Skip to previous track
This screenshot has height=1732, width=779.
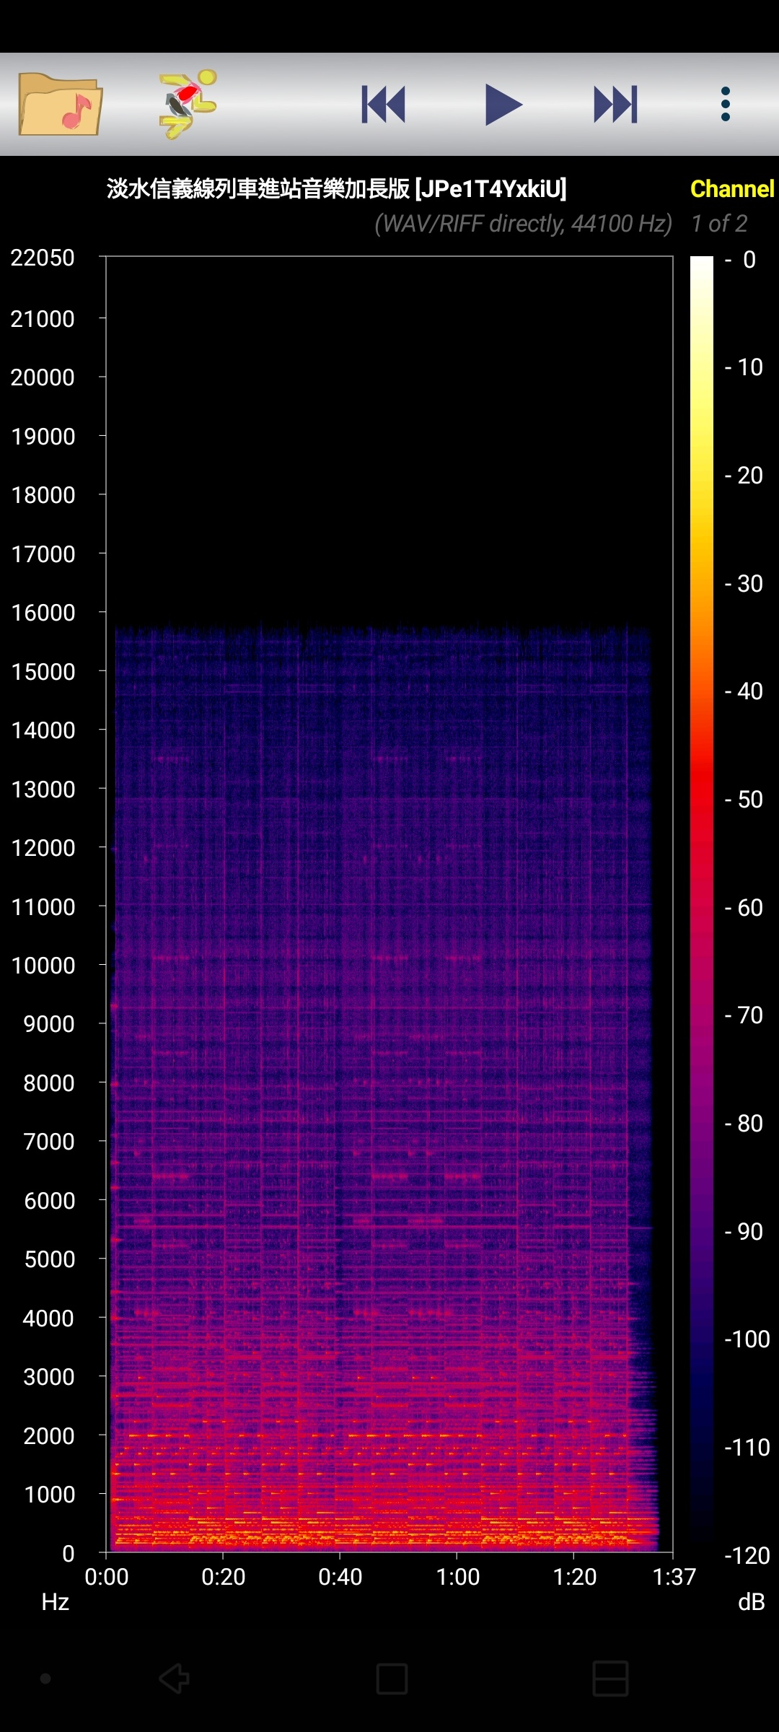(x=383, y=105)
